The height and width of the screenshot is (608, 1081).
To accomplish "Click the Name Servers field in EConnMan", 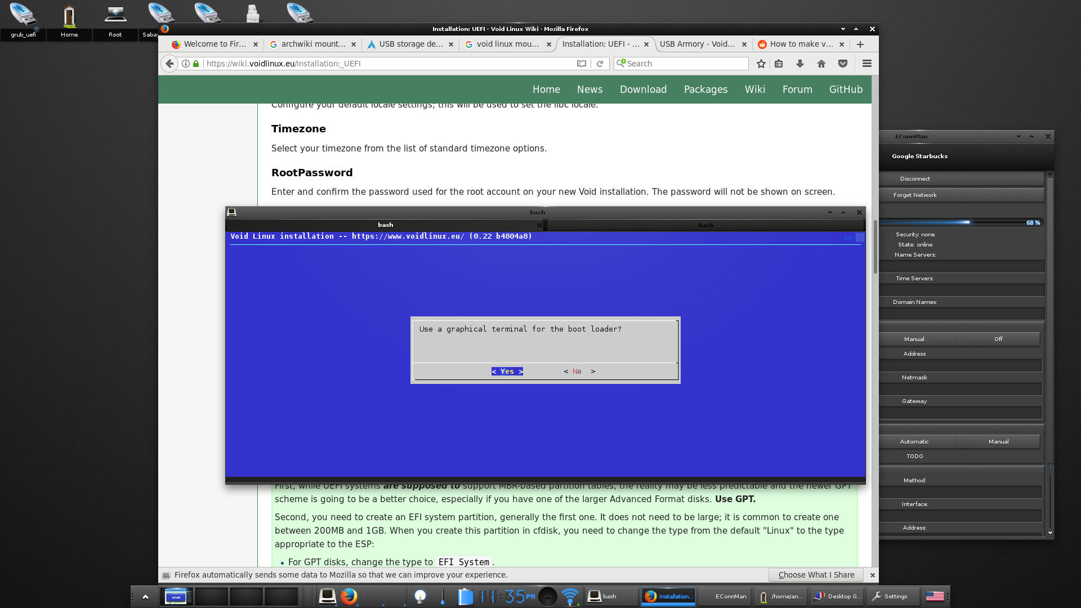I will pyautogui.click(x=962, y=266).
